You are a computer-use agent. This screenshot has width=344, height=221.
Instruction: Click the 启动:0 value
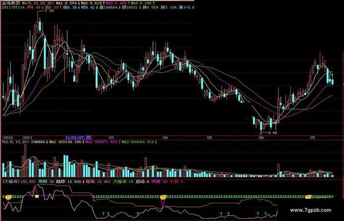142,182
